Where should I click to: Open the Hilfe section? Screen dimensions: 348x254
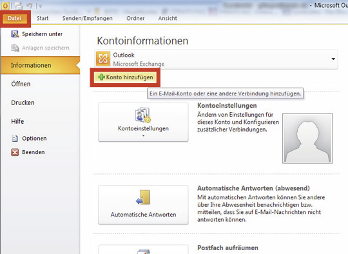(17, 121)
